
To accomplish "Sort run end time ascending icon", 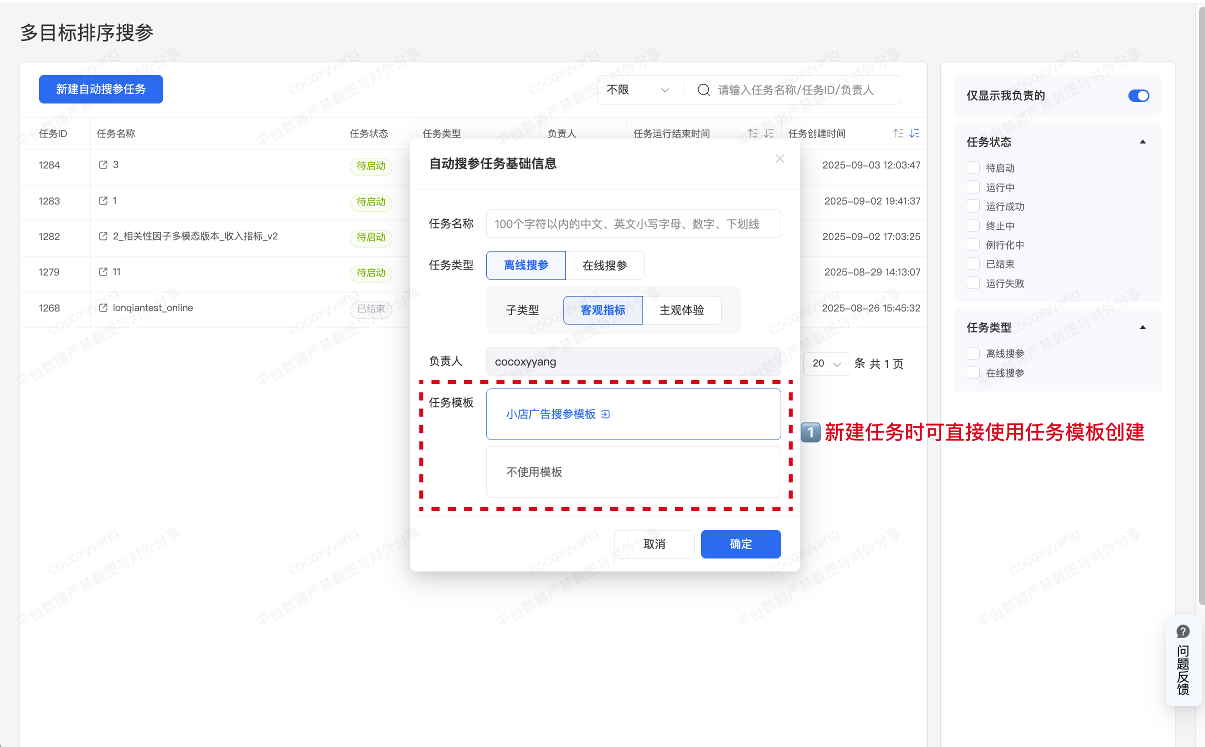I will (x=753, y=133).
